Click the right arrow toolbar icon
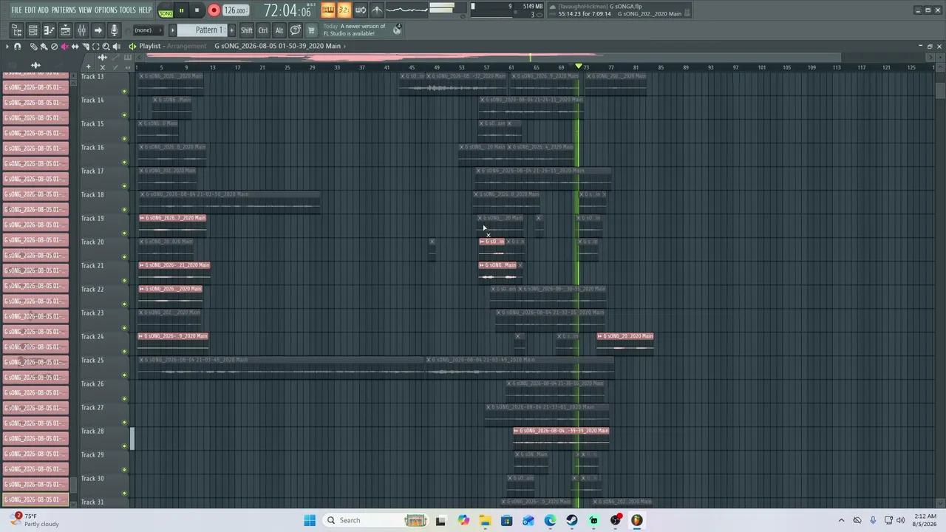Viewport: 946px width, 532px height. (98, 30)
